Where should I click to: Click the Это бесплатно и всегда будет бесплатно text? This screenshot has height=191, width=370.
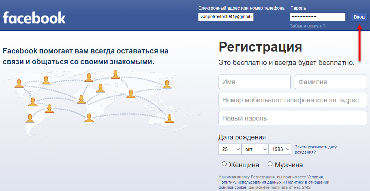point(287,63)
